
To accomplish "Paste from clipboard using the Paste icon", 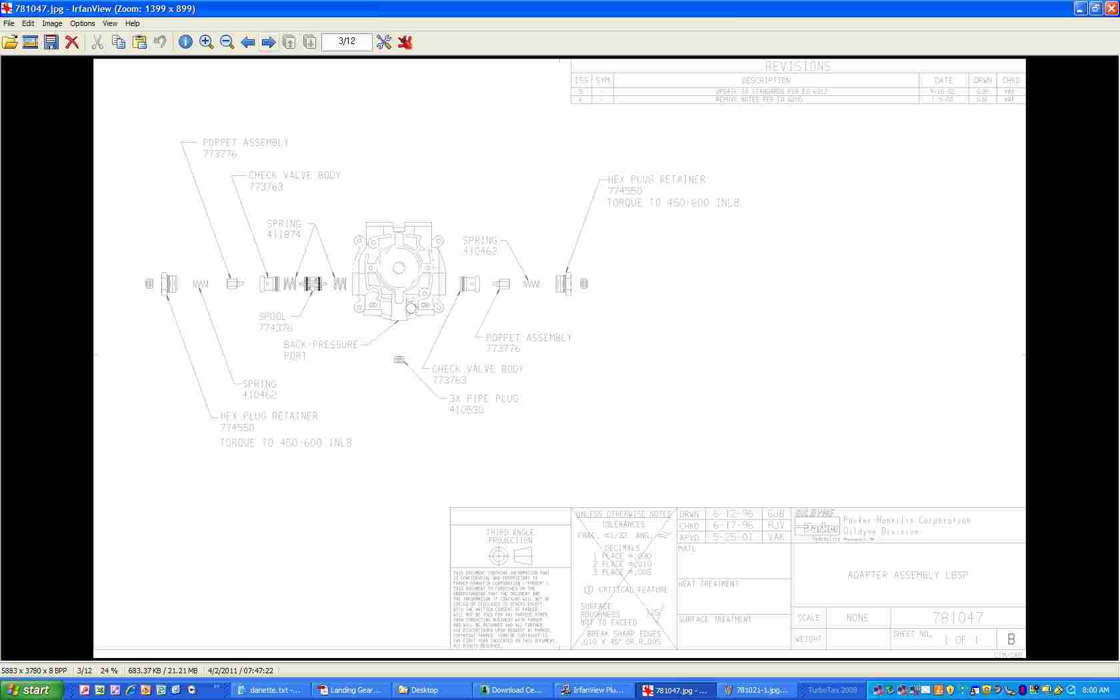I will pos(139,42).
